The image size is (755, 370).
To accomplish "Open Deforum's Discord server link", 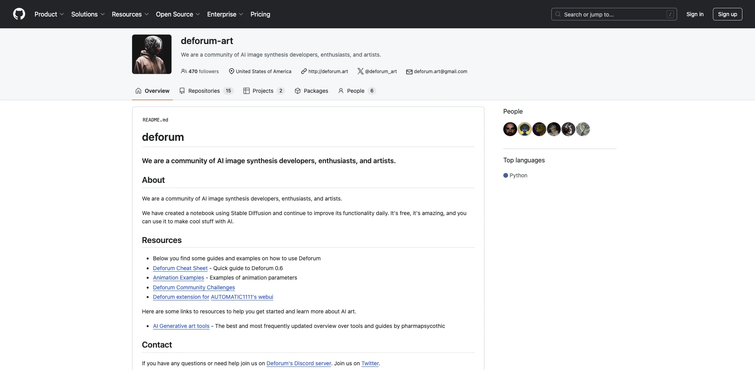I will pos(299,363).
